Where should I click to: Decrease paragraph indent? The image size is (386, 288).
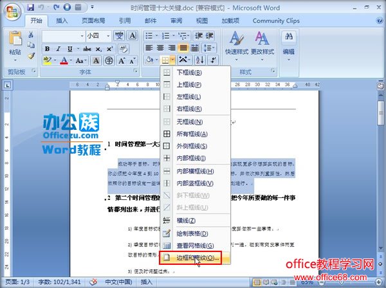pos(199,36)
